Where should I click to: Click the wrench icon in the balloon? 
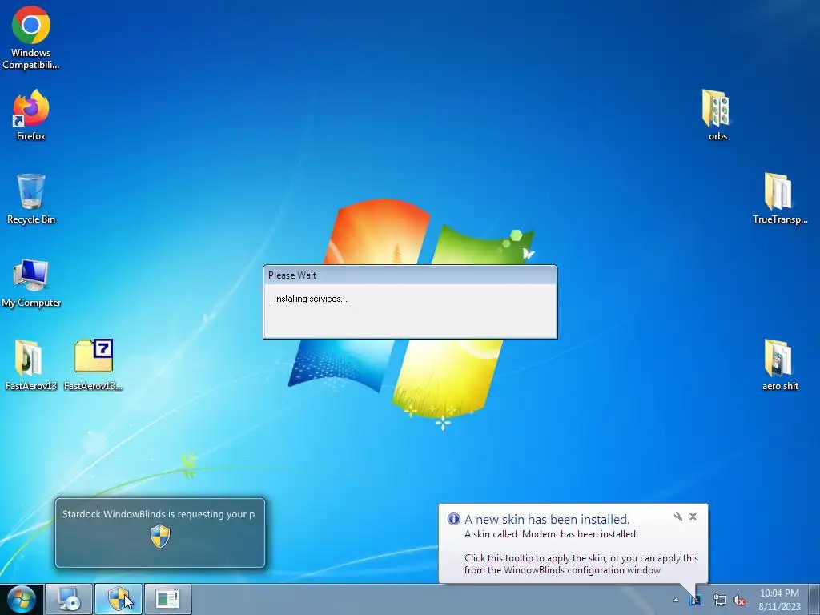pyautogui.click(x=677, y=517)
